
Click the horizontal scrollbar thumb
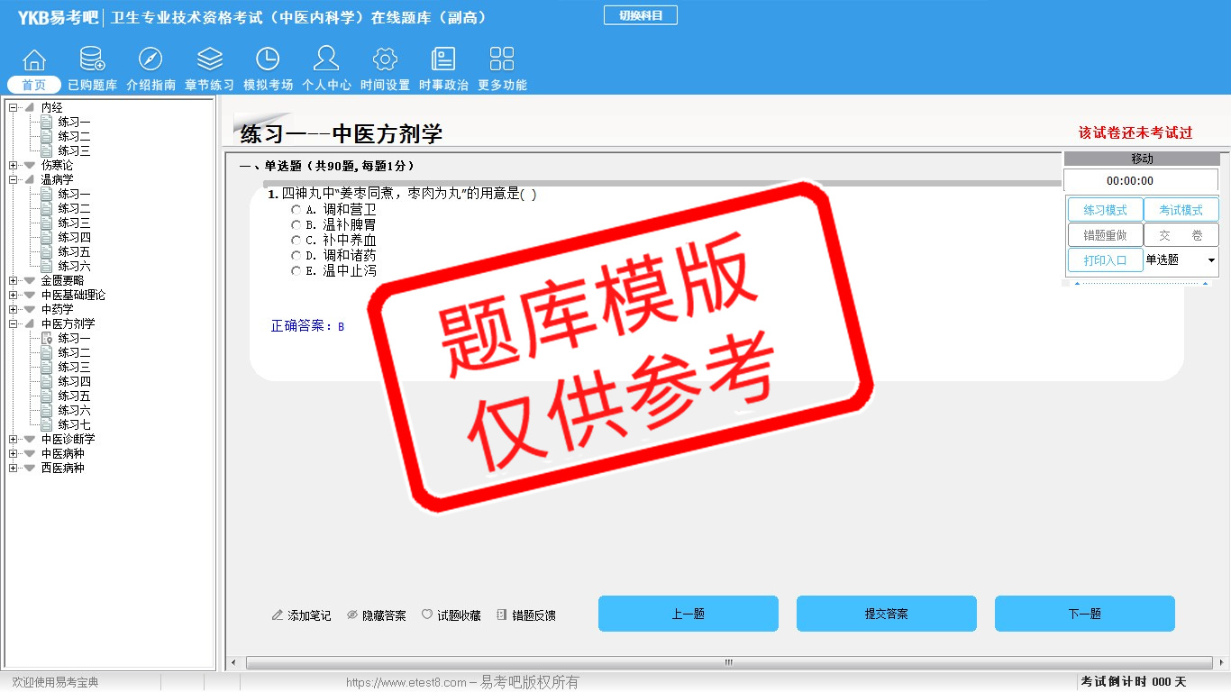tap(729, 663)
